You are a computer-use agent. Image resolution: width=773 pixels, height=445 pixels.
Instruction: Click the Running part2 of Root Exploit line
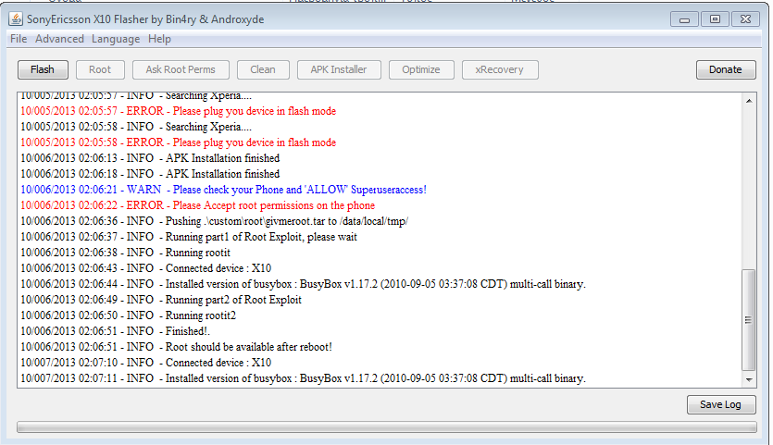[x=161, y=300]
